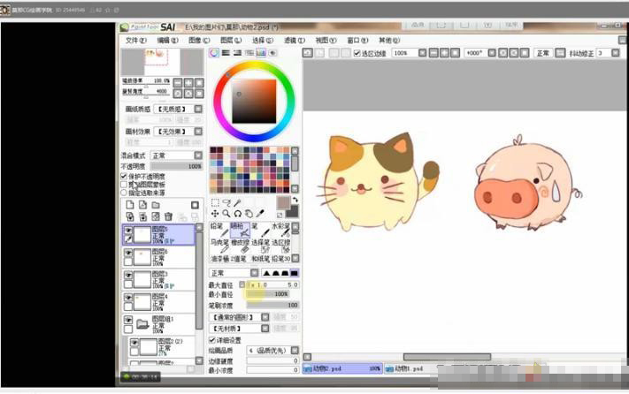Select the 水彩笔 watercolor brush
The height and width of the screenshot is (394, 629).
click(x=280, y=230)
